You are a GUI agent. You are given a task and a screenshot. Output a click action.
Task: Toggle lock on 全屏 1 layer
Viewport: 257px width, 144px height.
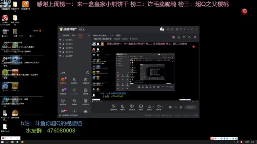tap(63, 56)
